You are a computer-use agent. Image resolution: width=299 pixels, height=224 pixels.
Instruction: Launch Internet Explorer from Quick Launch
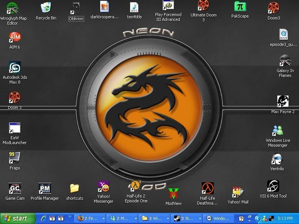click(x=44, y=218)
